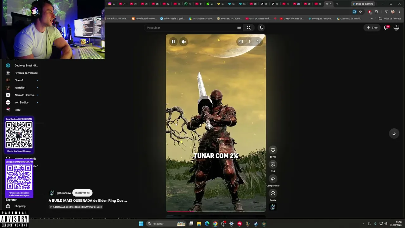Open the comments showing 199

[273, 164]
